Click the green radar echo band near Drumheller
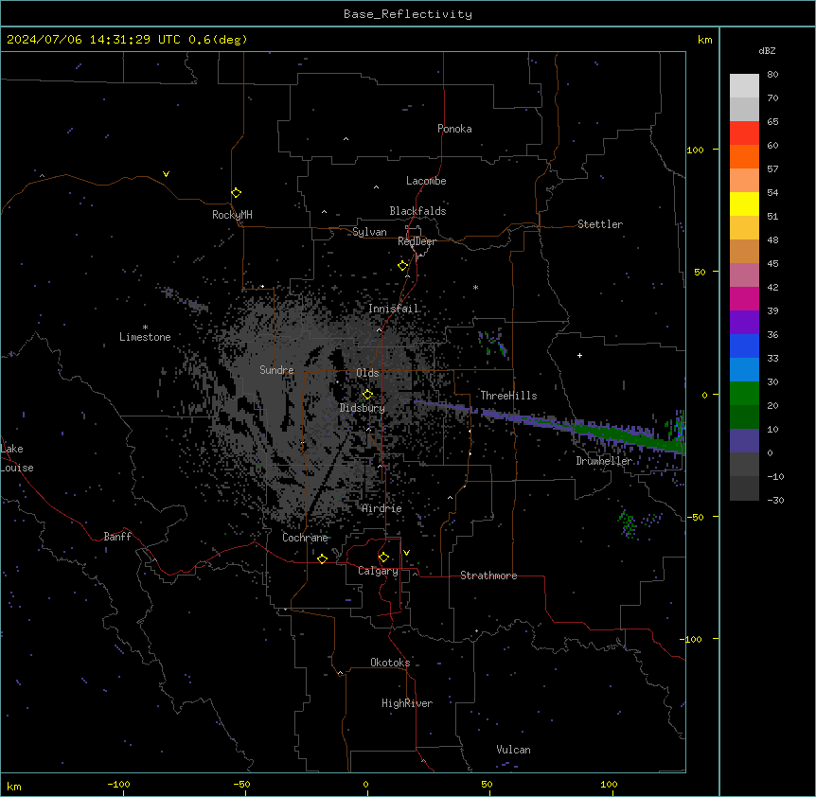This screenshot has height=797, width=816. coord(625,434)
